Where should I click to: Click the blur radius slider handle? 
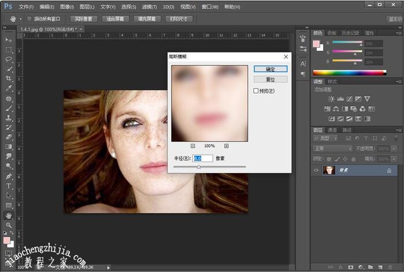coord(199,167)
